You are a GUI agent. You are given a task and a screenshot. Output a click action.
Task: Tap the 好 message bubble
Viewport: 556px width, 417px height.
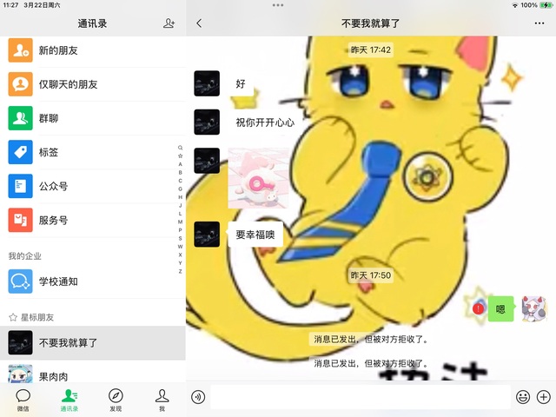pos(241,83)
